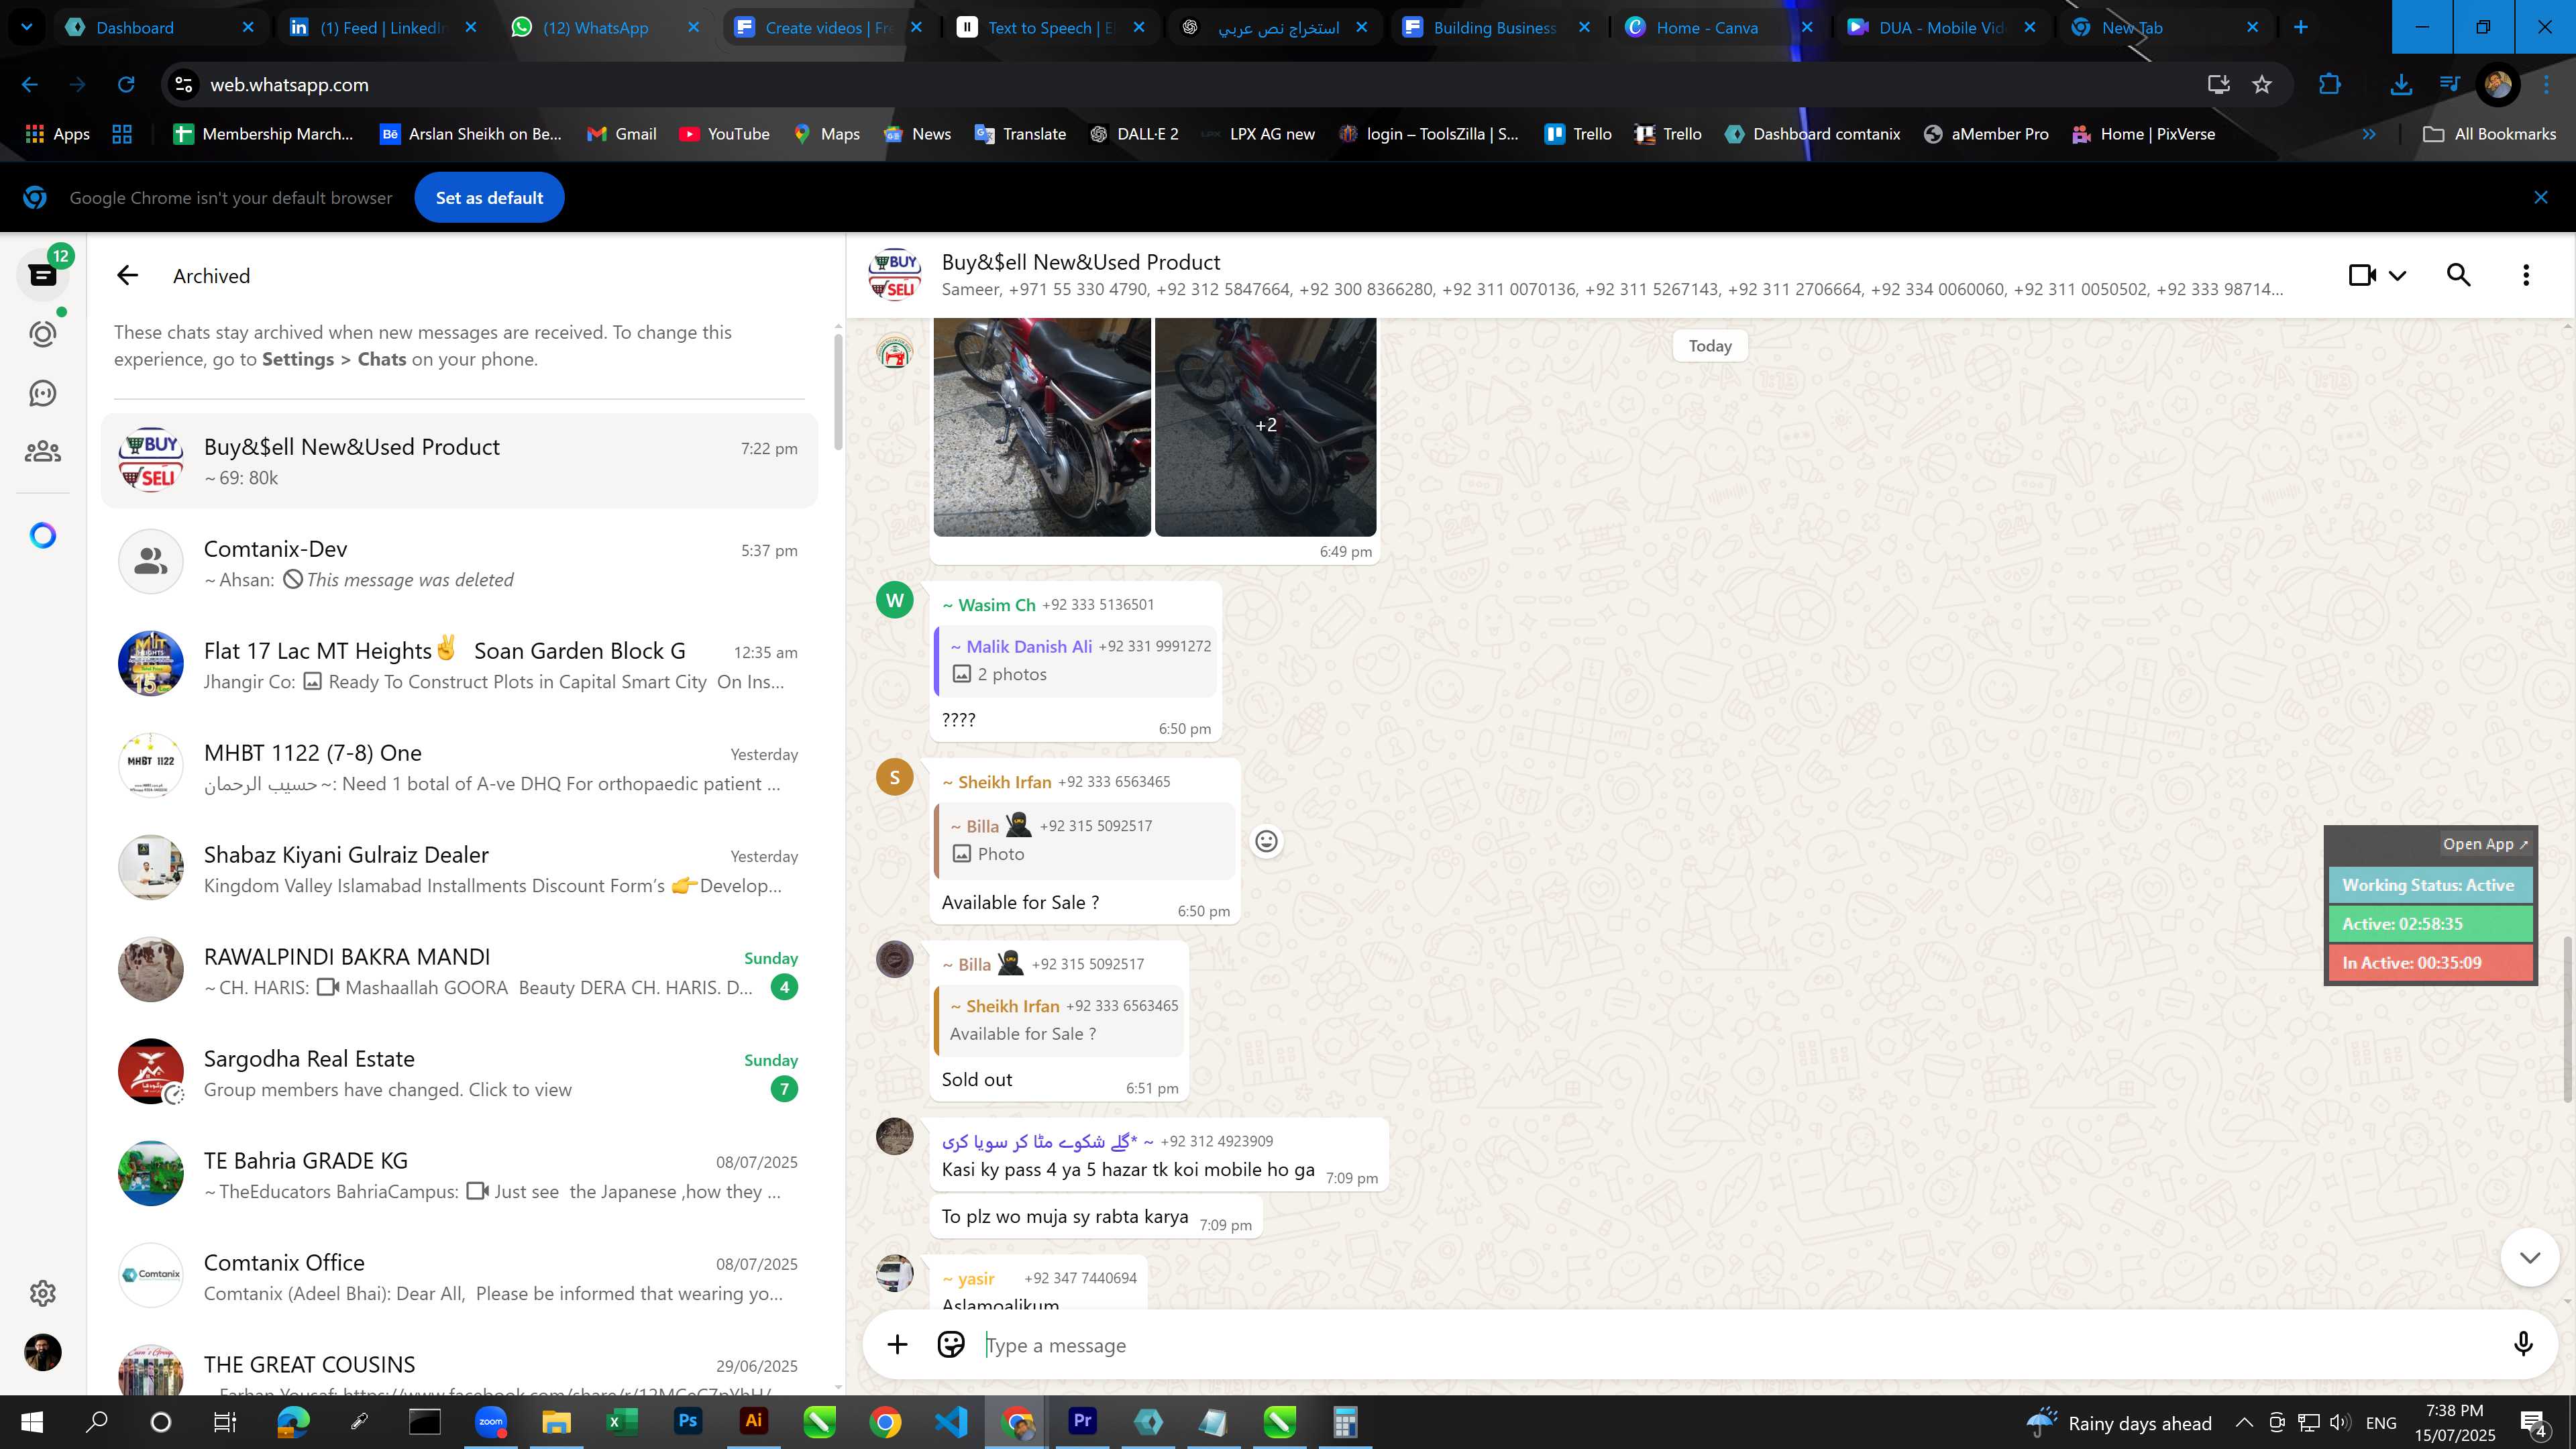Image resolution: width=2576 pixels, height=1449 pixels.
Task: Open the first red motorbike photo
Action: pyautogui.click(x=1042, y=426)
